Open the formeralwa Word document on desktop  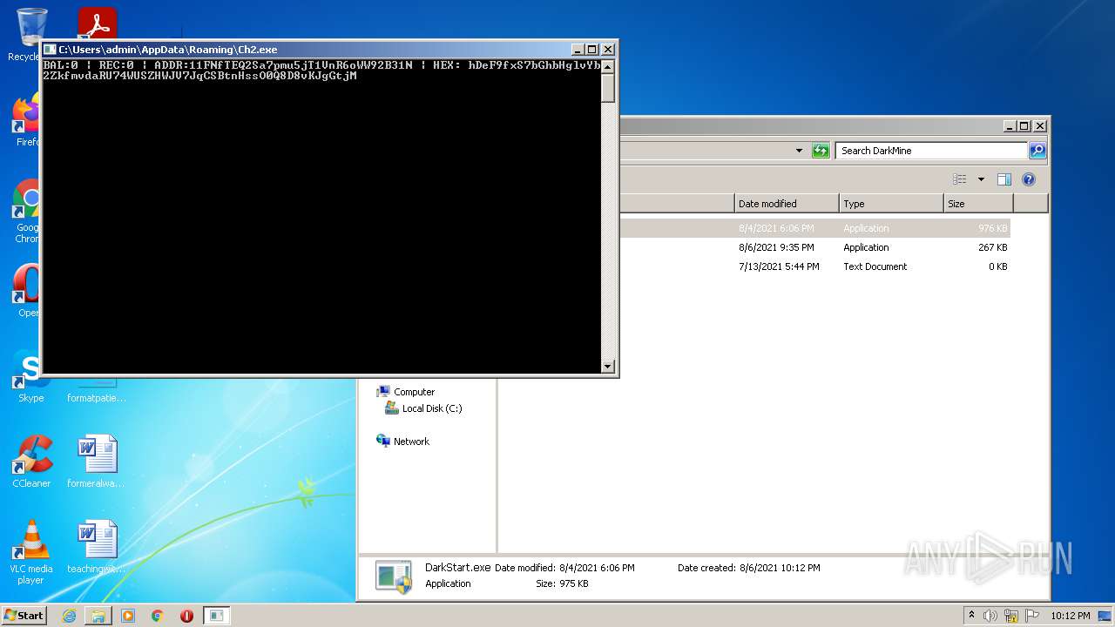(x=97, y=462)
